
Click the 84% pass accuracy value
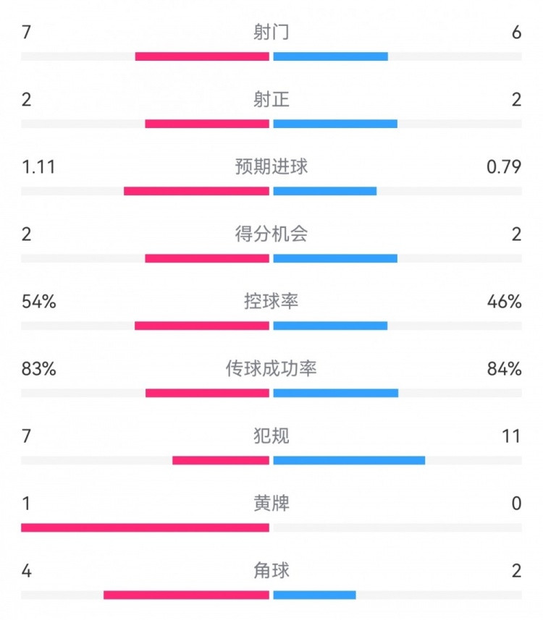pos(504,369)
